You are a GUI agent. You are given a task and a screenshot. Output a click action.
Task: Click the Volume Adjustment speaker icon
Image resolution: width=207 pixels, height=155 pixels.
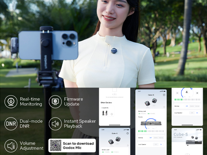coord(11,146)
